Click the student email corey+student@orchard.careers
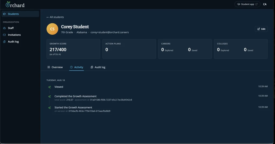275x144 pixels. coord(110,32)
